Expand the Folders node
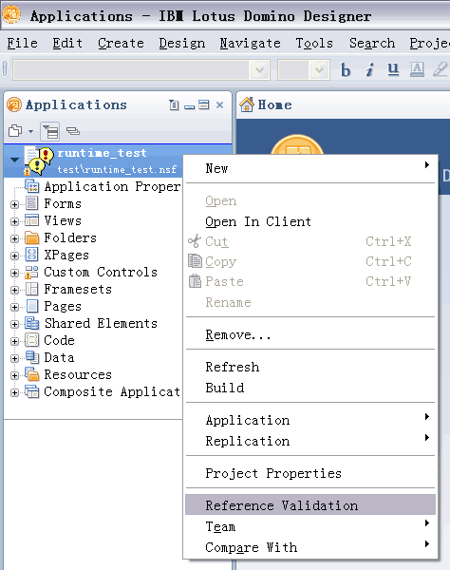This screenshot has height=570, width=450. pos(14,238)
